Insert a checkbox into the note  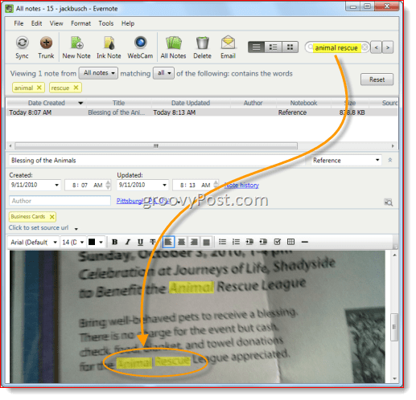[x=277, y=242]
